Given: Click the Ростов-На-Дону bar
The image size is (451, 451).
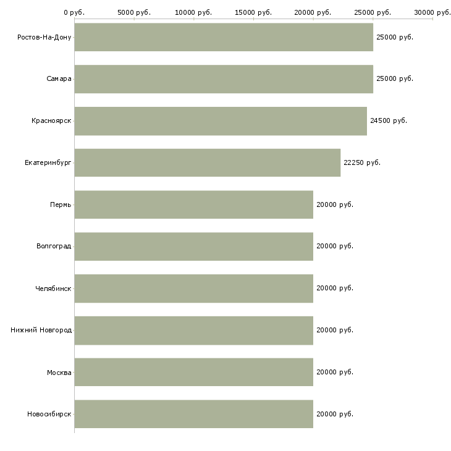Looking at the screenshot, I should (224, 37).
